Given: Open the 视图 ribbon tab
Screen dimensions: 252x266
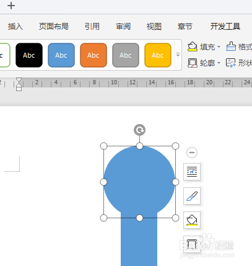Looking at the screenshot, I should (x=154, y=27).
